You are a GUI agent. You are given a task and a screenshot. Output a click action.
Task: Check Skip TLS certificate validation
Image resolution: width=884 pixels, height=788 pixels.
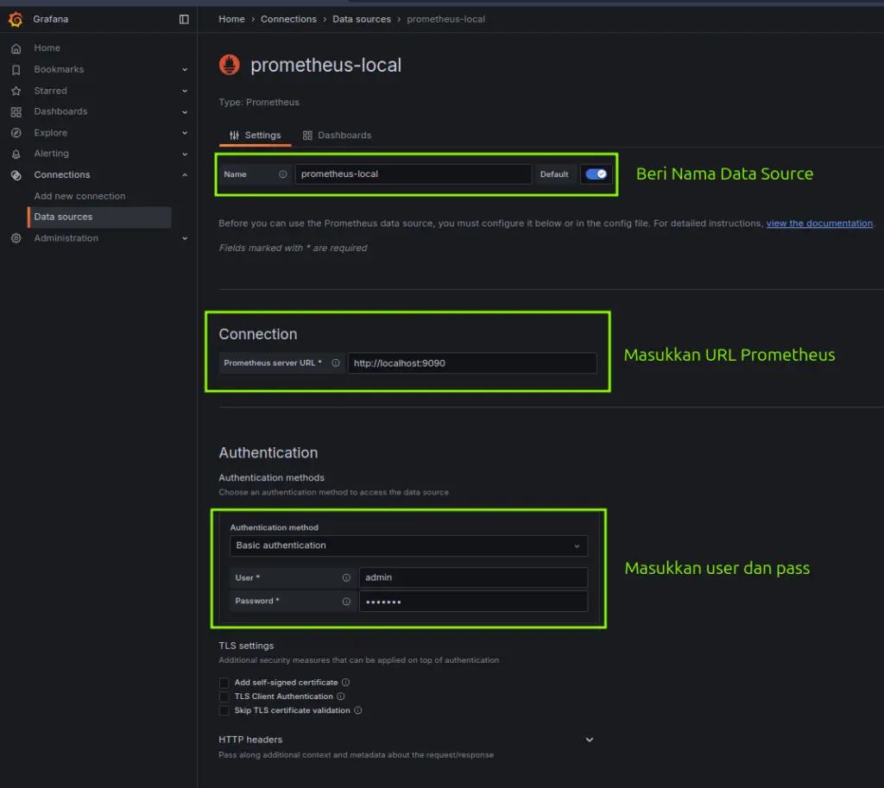coord(224,710)
